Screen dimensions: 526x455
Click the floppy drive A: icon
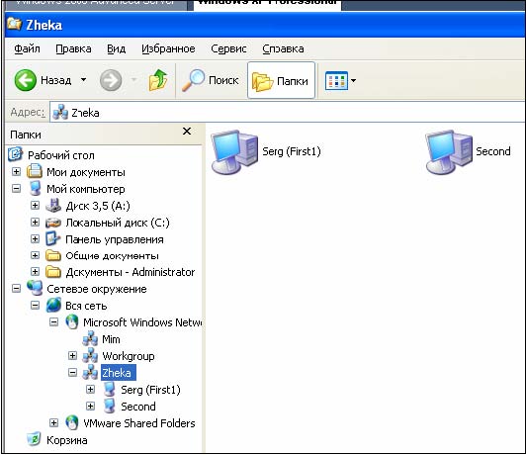53,205
